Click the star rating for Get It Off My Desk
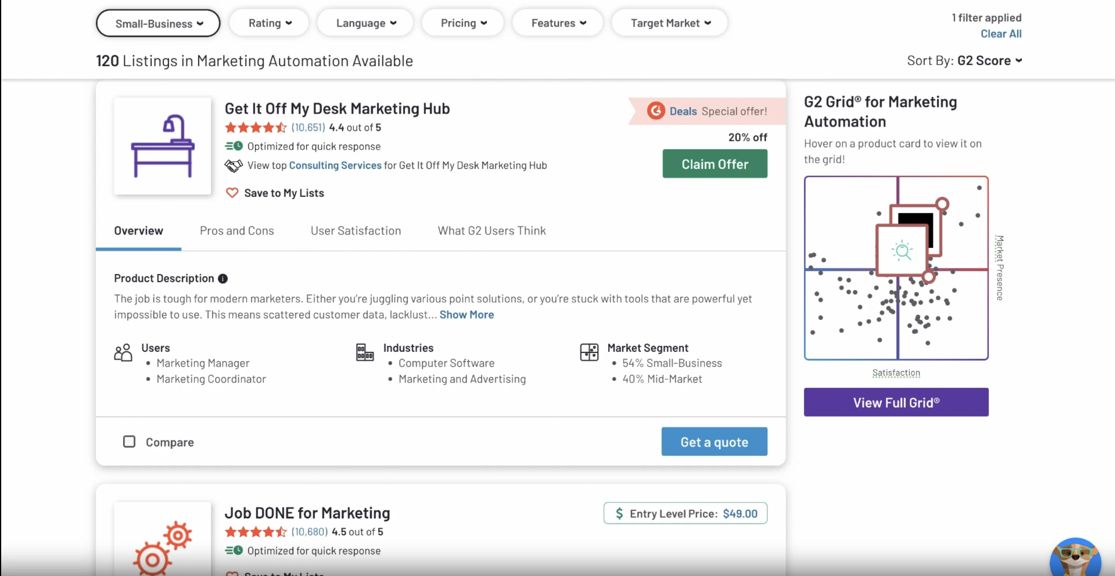Screen dimensions: 1115x576 pos(256,128)
